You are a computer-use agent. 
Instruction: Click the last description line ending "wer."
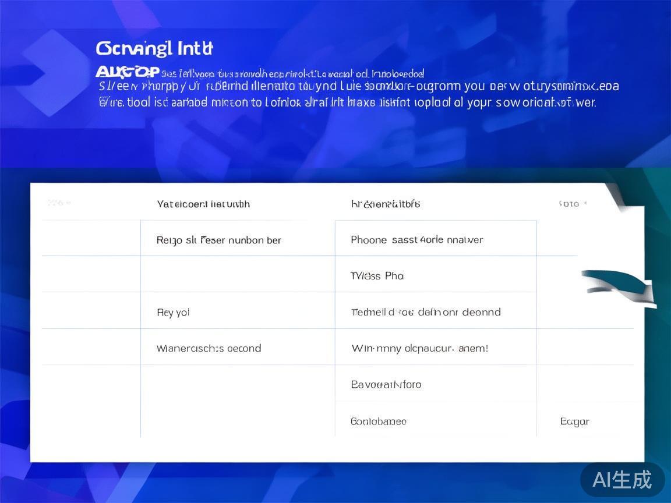click(347, 103)
